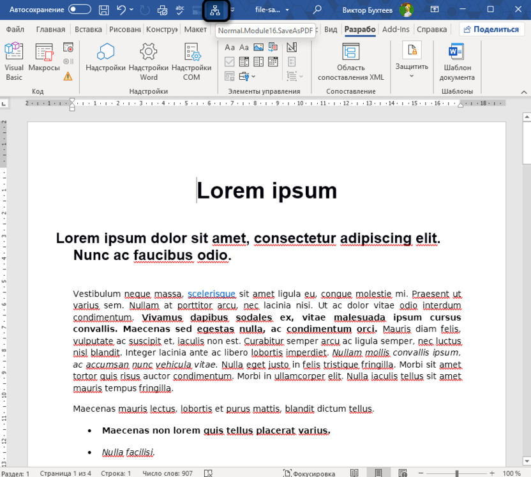Switch to Вид tab
531x477 pixels.
[x=331, y=29]
